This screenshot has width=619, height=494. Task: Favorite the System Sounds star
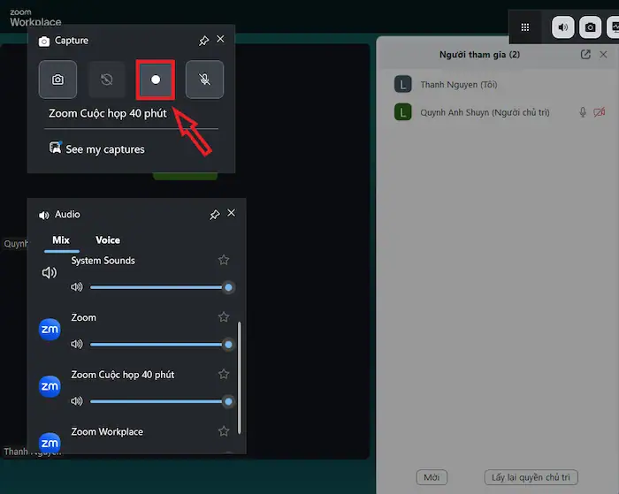224,261
